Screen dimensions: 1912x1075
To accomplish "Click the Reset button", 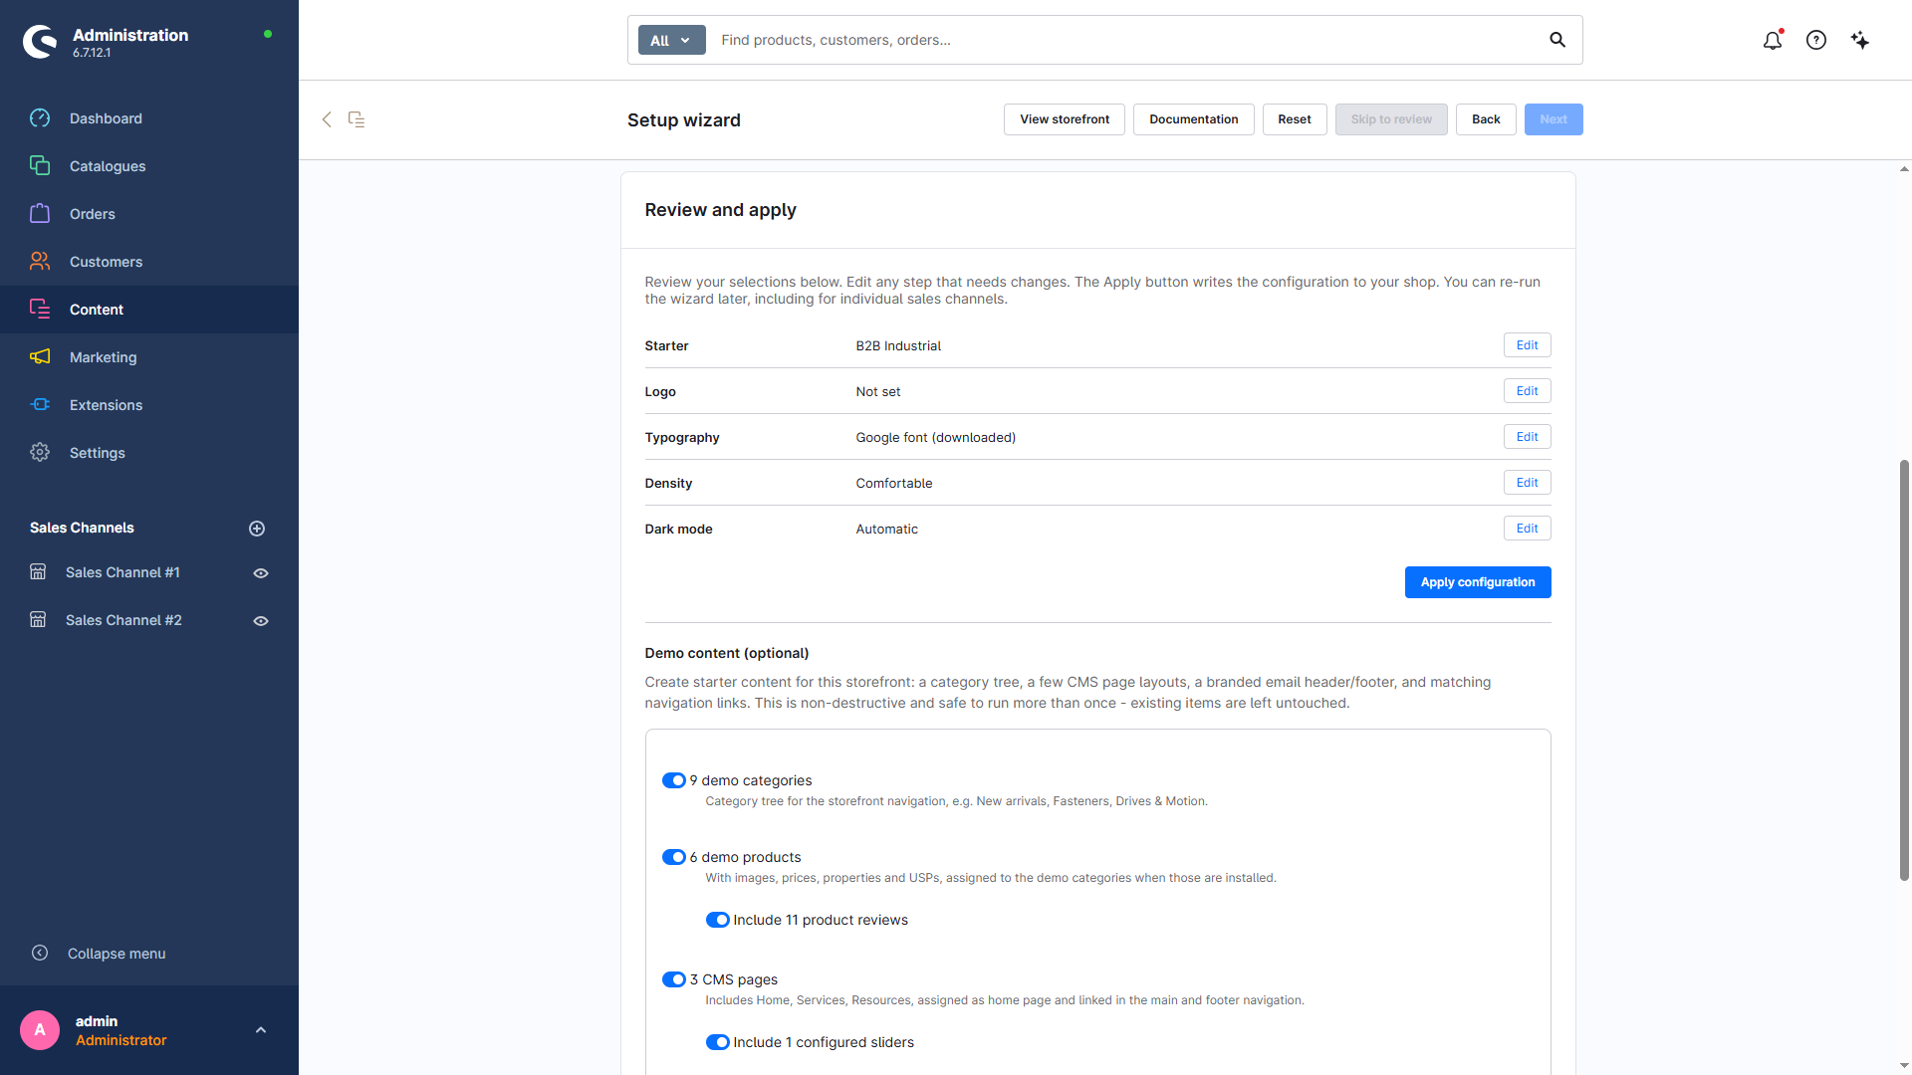I will click(1295, 119).
